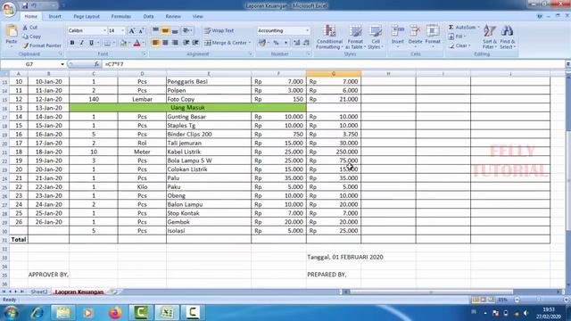Select the Format Painter tool
Image resolution: width=571 pixels, height=321 pixels.
(x=42, y=45)
